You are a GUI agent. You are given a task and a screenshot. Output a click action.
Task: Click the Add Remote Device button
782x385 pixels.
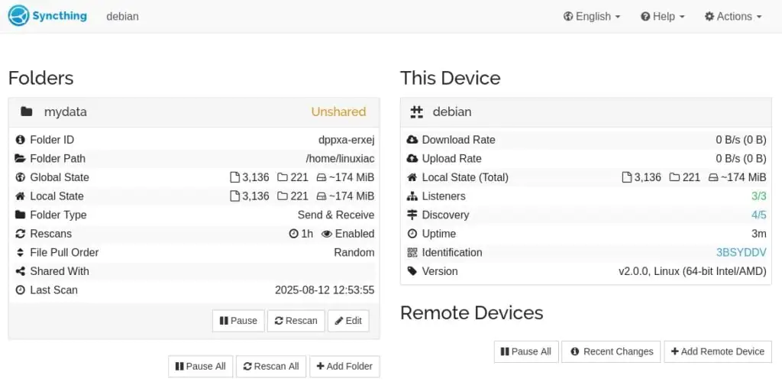click(717, 351)
